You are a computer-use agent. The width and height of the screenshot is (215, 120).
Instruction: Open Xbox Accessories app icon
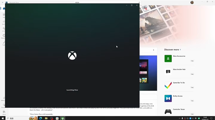(168, 59)
